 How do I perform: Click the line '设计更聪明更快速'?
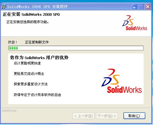[x=27, y=63]
